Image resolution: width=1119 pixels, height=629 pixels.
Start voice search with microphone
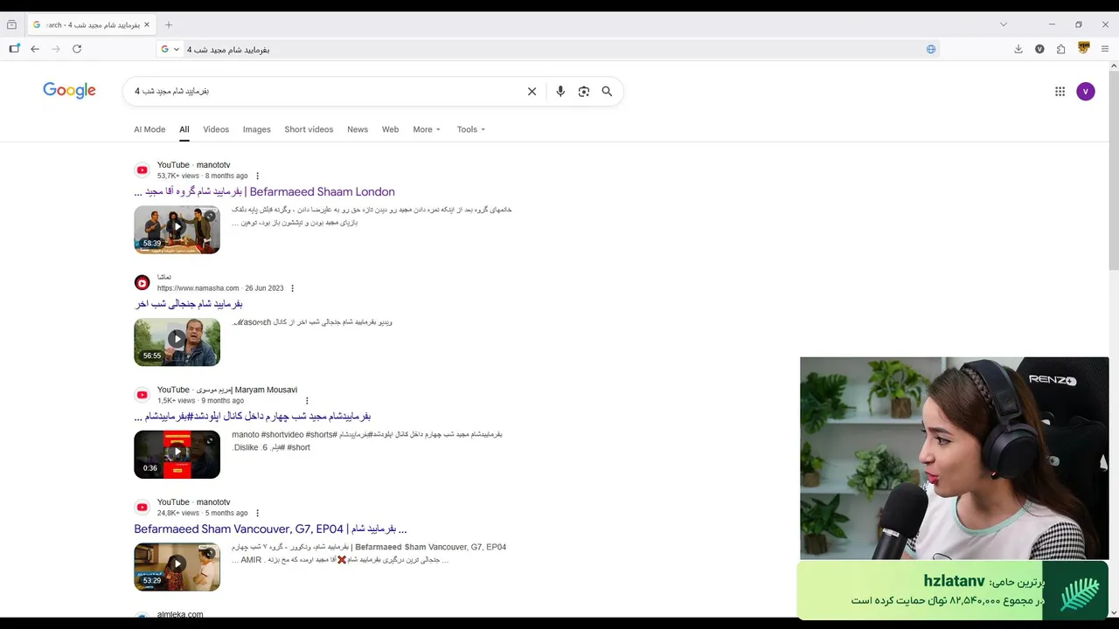[560, 91]
